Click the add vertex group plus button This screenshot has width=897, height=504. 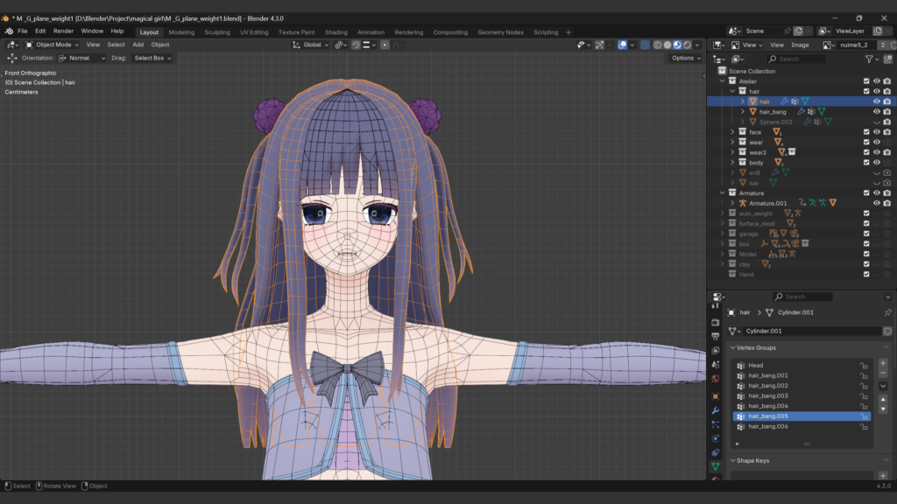pyautogui.click(x=883, y=363)
